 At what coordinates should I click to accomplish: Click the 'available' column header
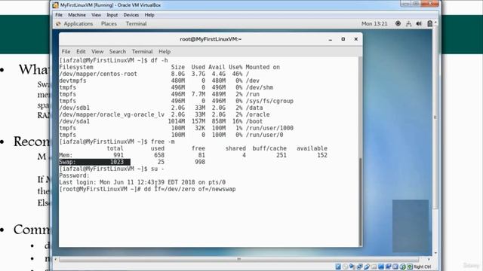pyautogui.click(x=312, y=148)
